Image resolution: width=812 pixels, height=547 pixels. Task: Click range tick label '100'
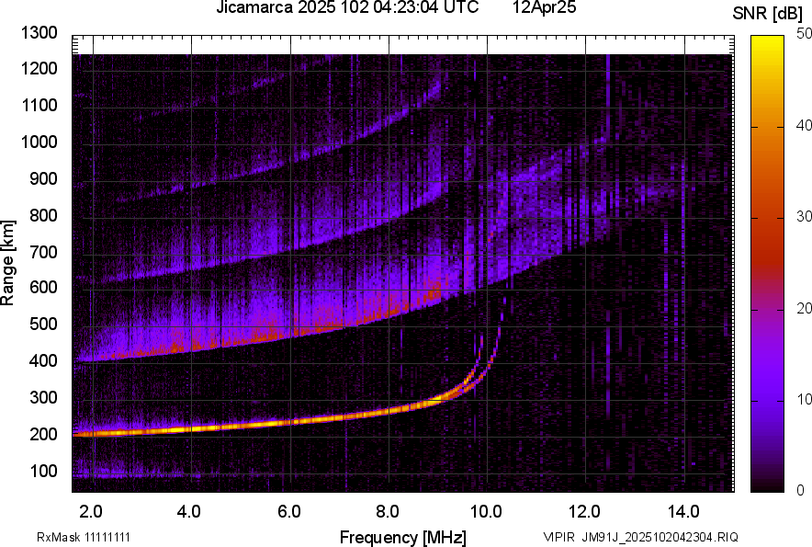pyautogui.click(x=43, y=471)
